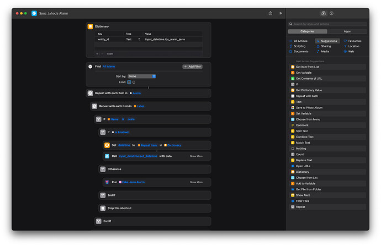Select Replace Text suggestion
The width and height of the screenshot is (381, 246).
tap(328, 160)
